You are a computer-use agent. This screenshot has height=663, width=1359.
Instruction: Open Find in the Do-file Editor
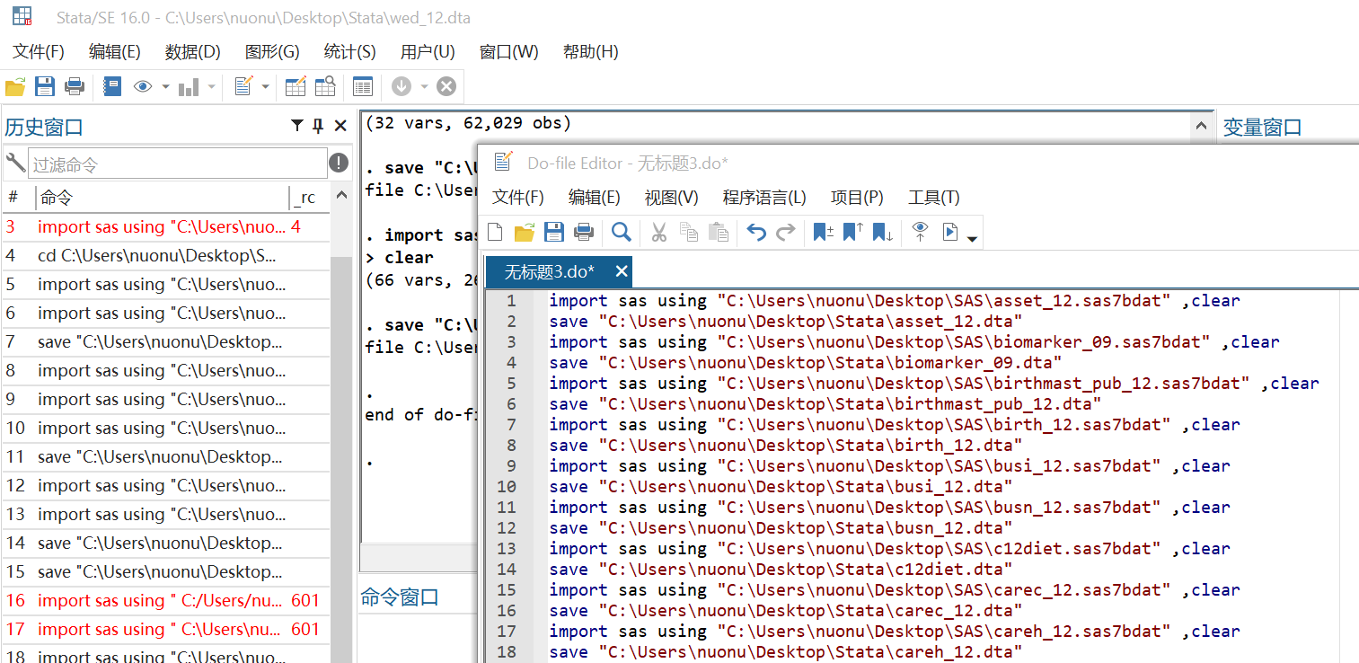(x=621, y=232)
